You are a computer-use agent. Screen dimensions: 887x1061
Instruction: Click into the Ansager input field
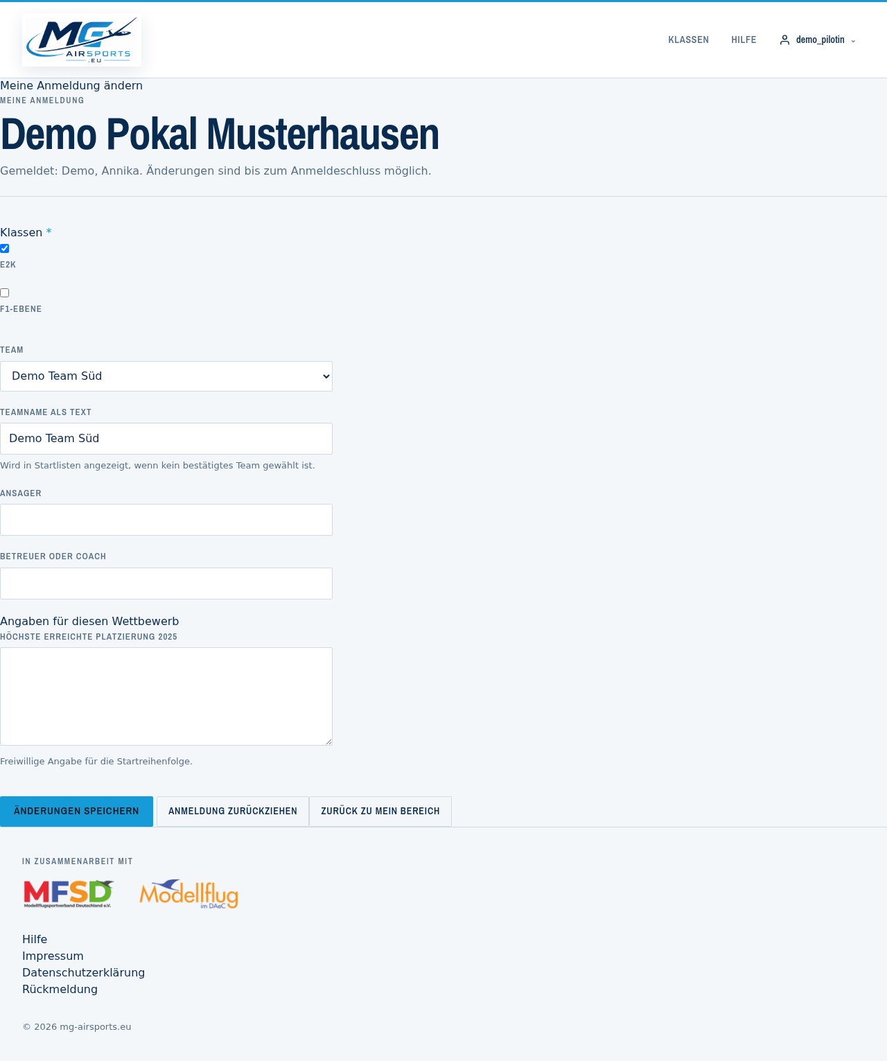click(166, 520)
